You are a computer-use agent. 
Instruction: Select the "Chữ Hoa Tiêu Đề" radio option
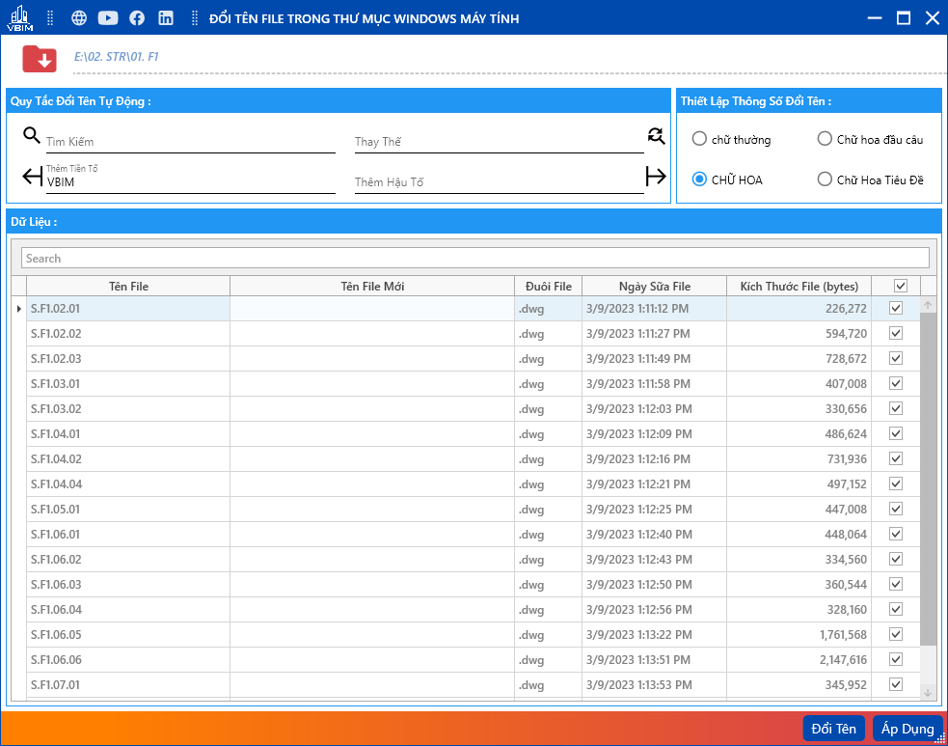point(825,179)
